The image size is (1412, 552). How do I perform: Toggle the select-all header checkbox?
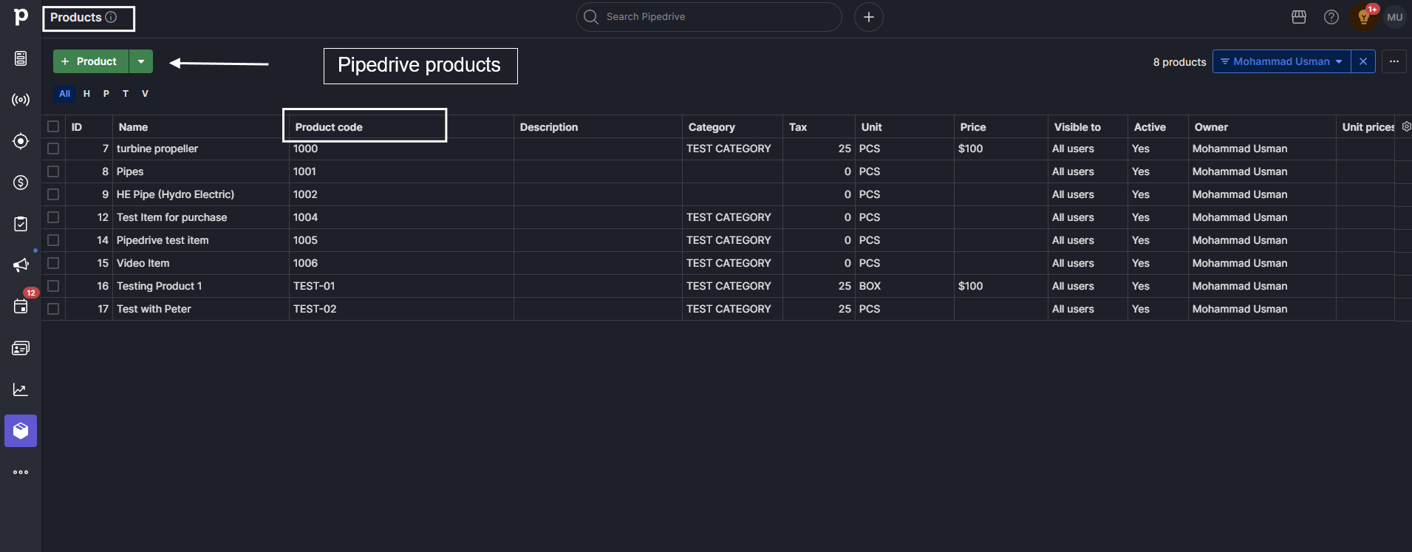(x=53, y=126)
